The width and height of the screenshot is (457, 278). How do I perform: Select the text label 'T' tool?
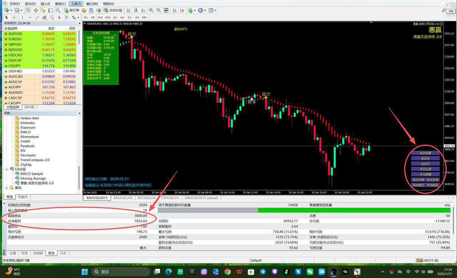[66, 17]
